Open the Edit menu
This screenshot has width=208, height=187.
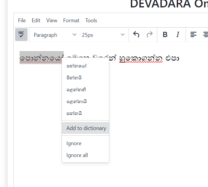[x=36, y=20]
